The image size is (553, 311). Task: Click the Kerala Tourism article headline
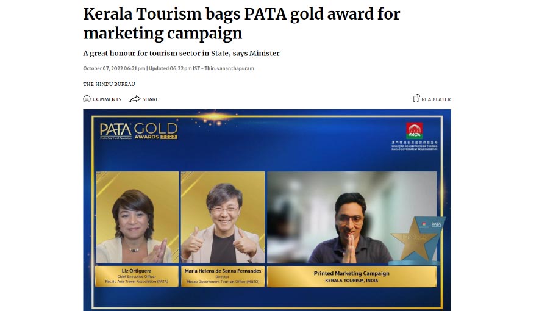[x=241, y=23]
